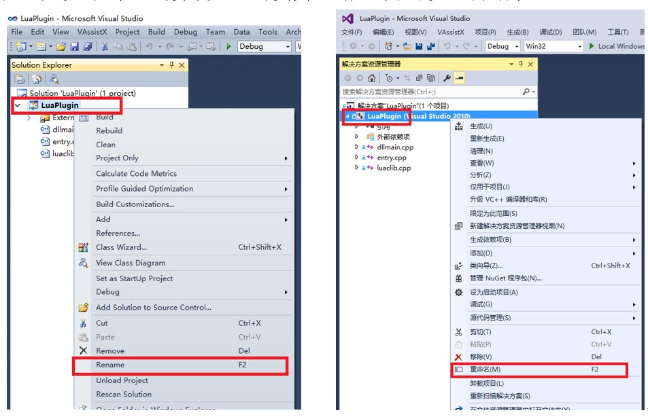Screen dimensions: 648x417
Task: Click Paste icon in left window toolbar
Action: (x=131, y=47)
